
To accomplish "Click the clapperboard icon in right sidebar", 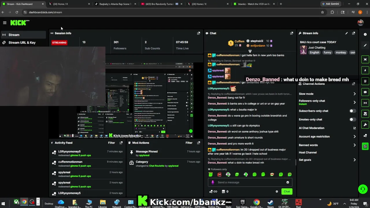I will point(365,146).
